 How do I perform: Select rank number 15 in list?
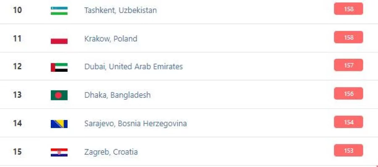[17, 152]
